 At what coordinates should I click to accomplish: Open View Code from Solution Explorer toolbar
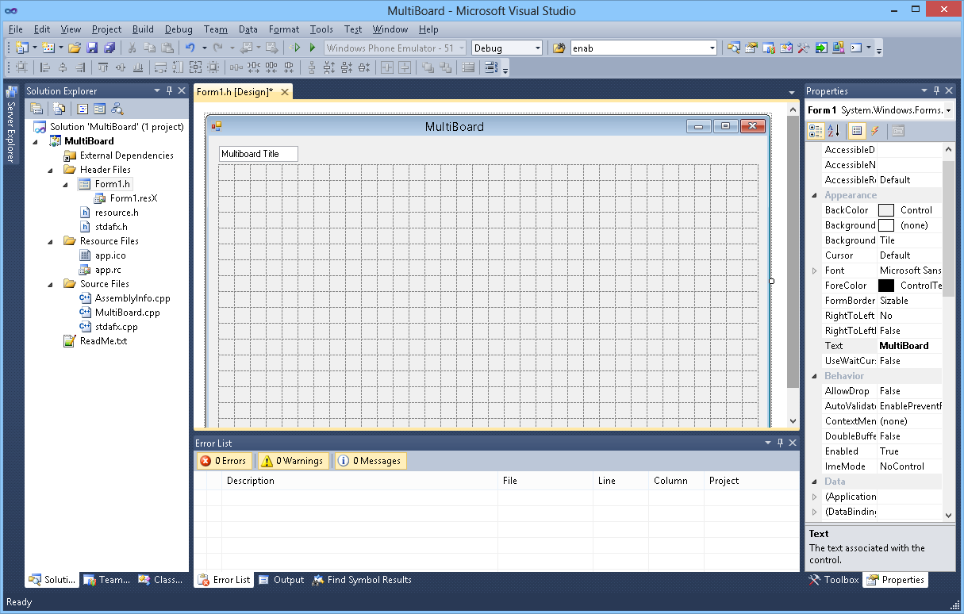pyautogui.click(x=83, y=109)
